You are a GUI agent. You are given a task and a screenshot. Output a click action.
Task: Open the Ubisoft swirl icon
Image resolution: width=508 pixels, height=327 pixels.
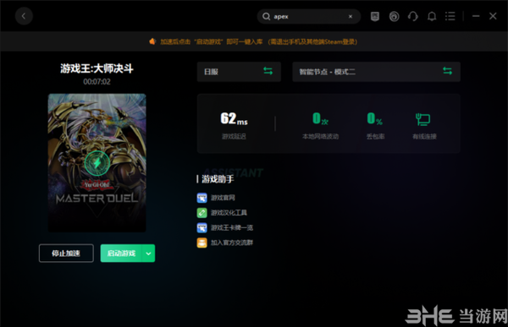pyautogui.click(x=394, y=16)
